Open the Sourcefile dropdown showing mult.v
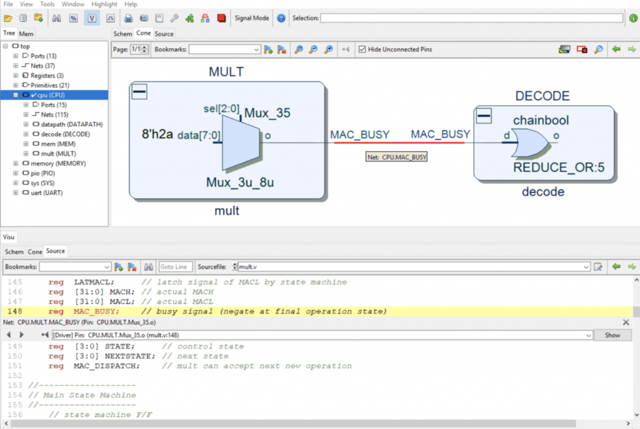This screenshot has width=640, height=429. [586, 267]
